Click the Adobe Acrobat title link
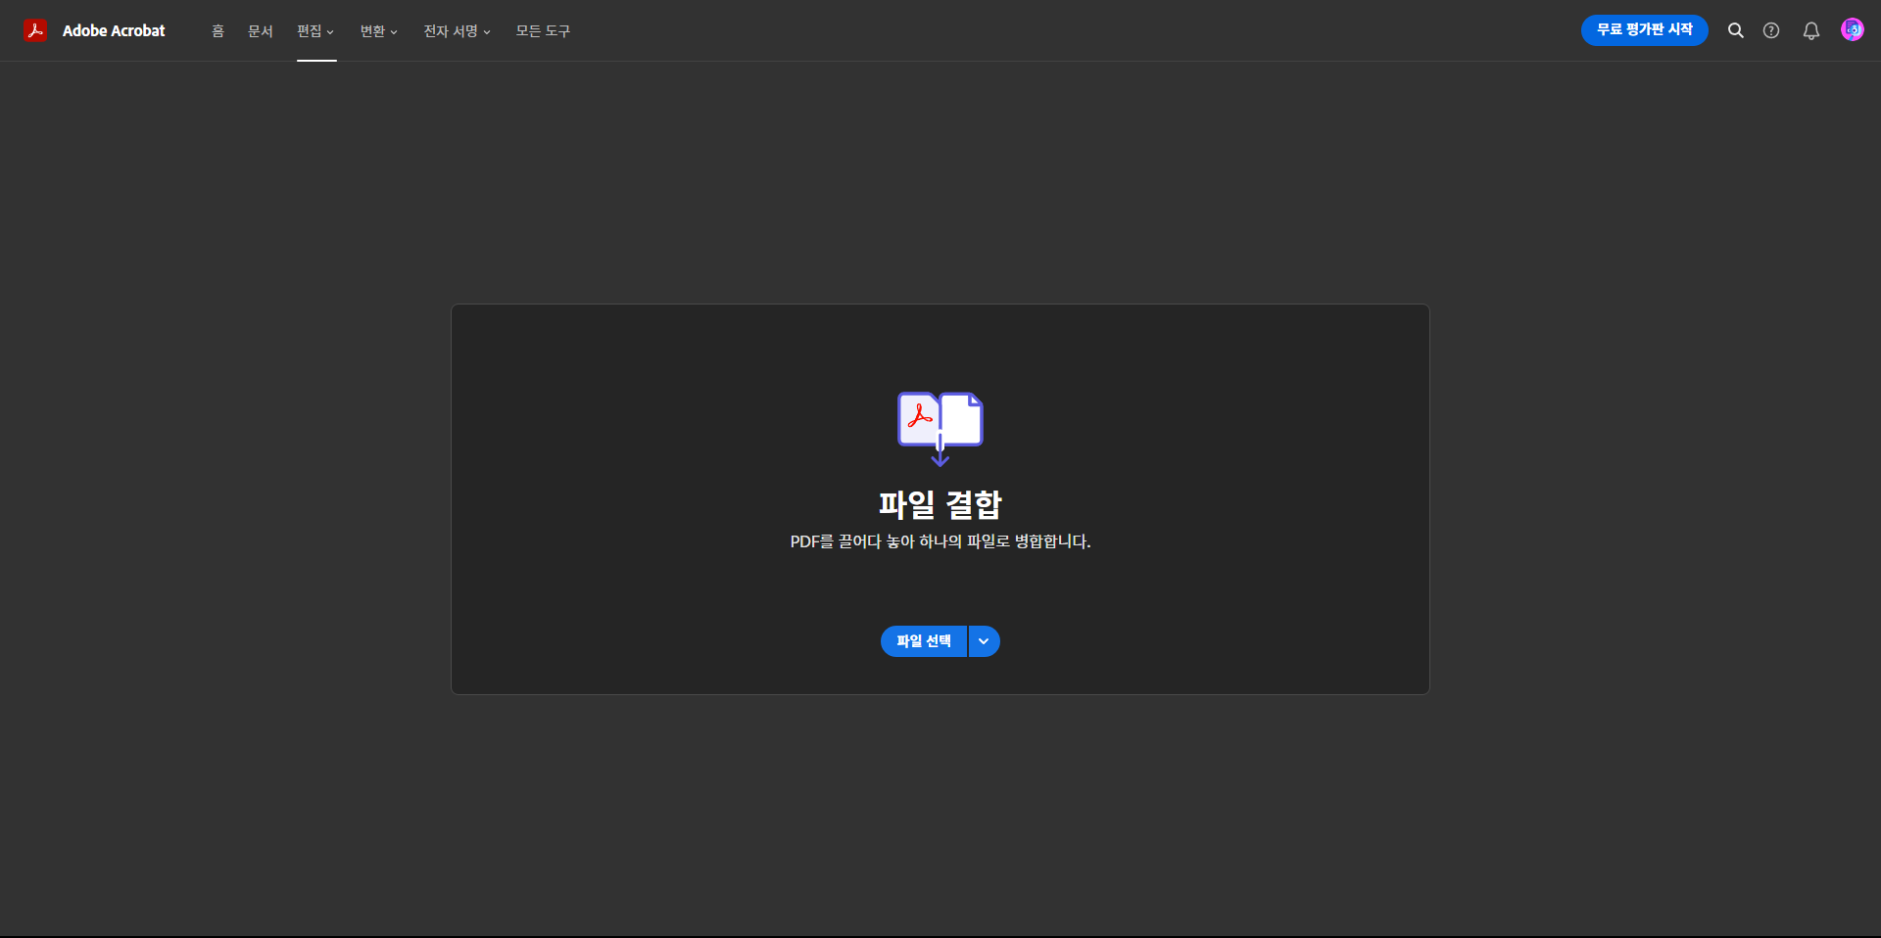 coord(114,30)
